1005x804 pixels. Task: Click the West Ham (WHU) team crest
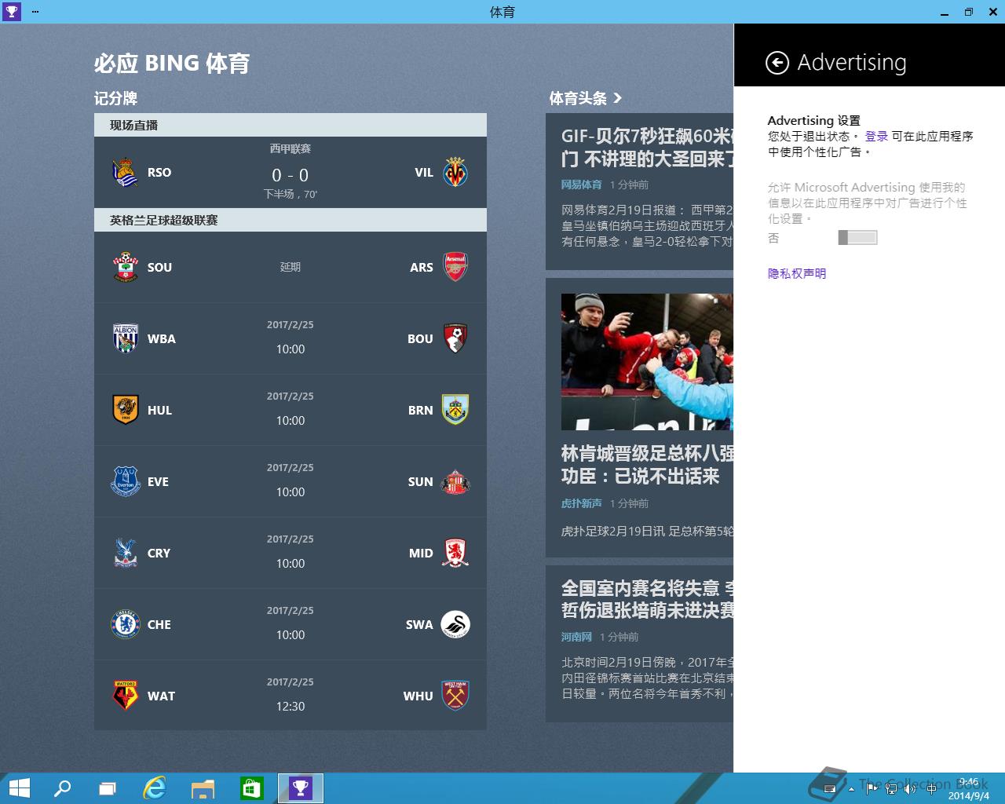click(455, 696)
